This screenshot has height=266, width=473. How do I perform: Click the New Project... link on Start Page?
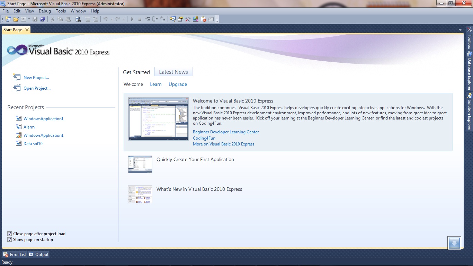point(36,78)
